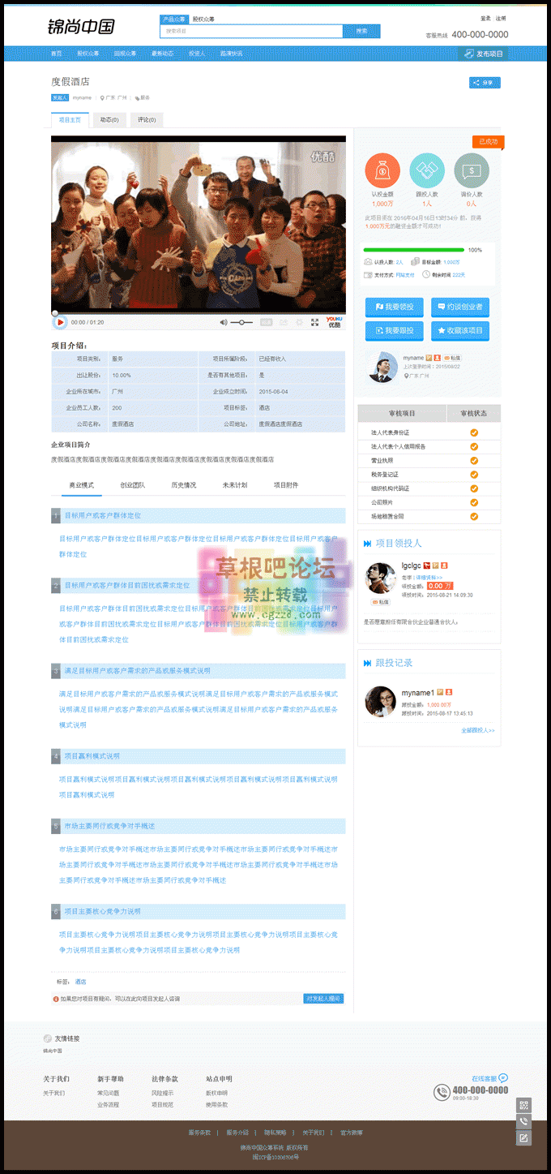Click the green 100% funding progress bar
The image size is (551, 1174).
point(414,250)
